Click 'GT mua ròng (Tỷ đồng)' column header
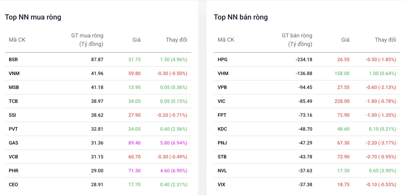 point(87,40)
